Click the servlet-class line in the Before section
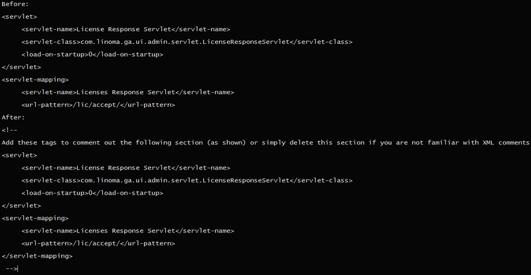Viewport: 531px width, 275px height. (187, 42)
